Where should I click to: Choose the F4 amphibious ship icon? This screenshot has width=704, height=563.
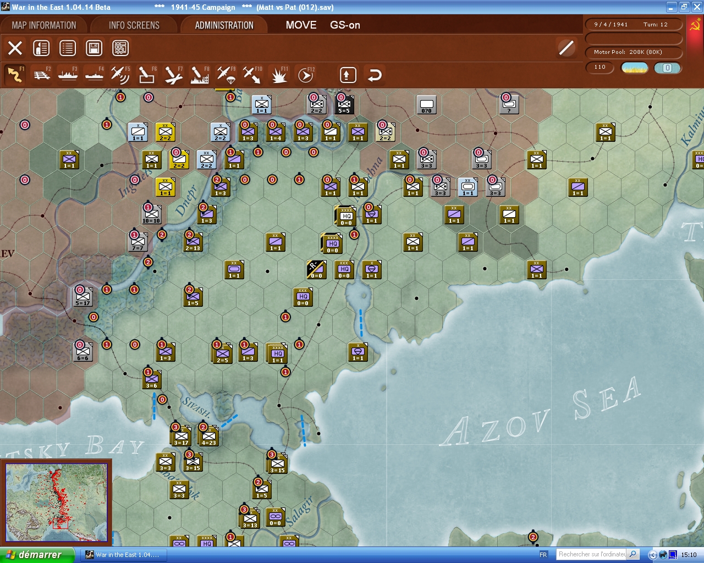(x=94, y=75)
